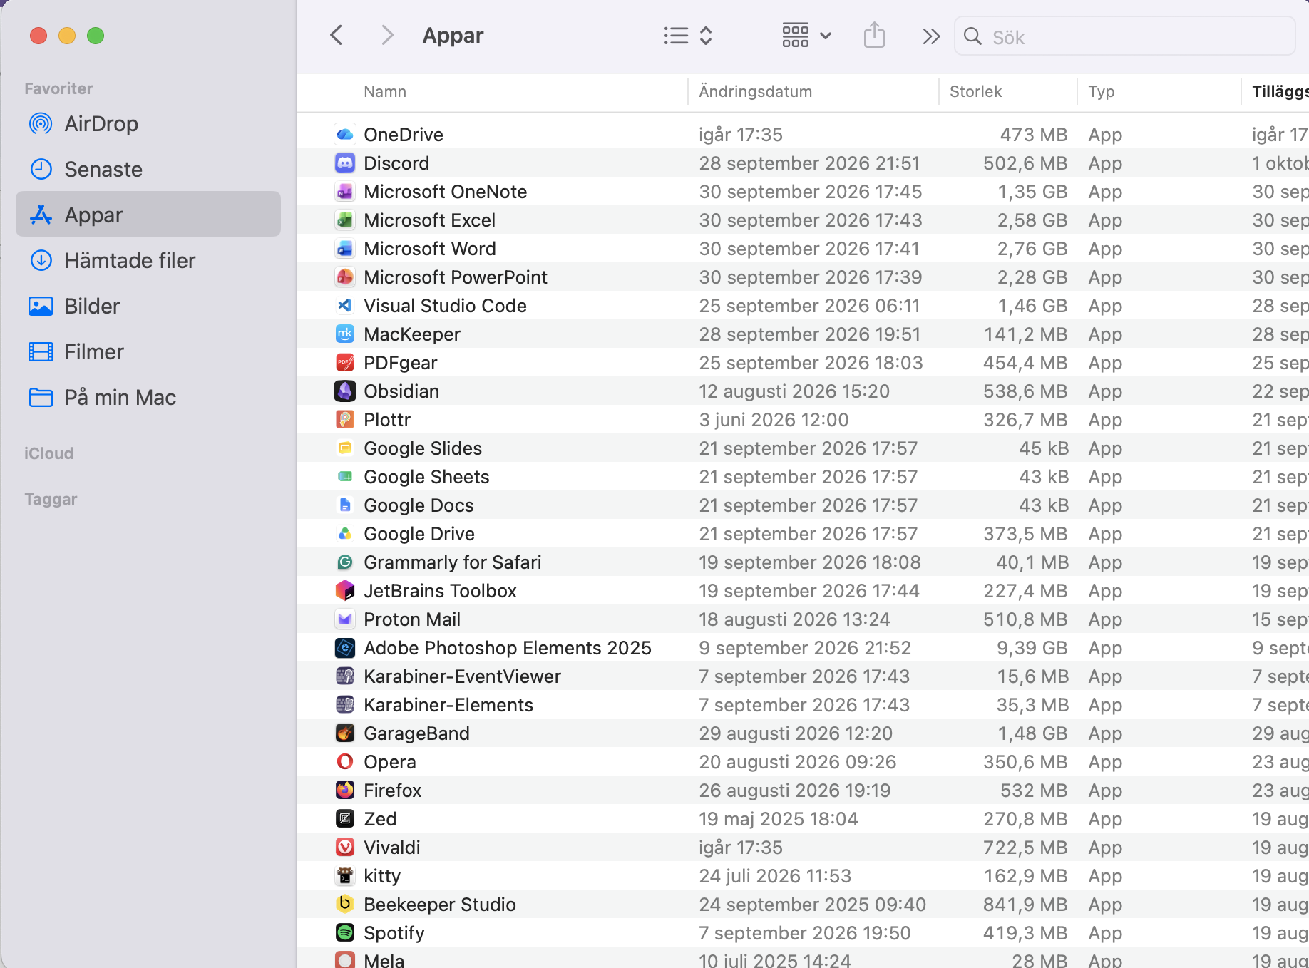Image resolution: width=1309 pixels, height=968 pixels.
Task: Select the Microsoft OneNote icon
Action: click(345, 191)
